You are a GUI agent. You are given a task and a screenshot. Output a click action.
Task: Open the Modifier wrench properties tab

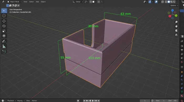[x=182, y=76]
